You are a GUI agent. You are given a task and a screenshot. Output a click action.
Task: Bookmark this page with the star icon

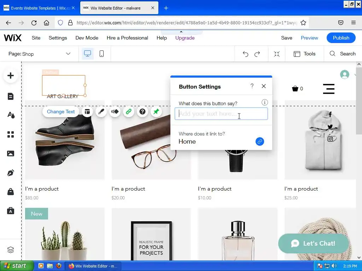tap(303, 23)
